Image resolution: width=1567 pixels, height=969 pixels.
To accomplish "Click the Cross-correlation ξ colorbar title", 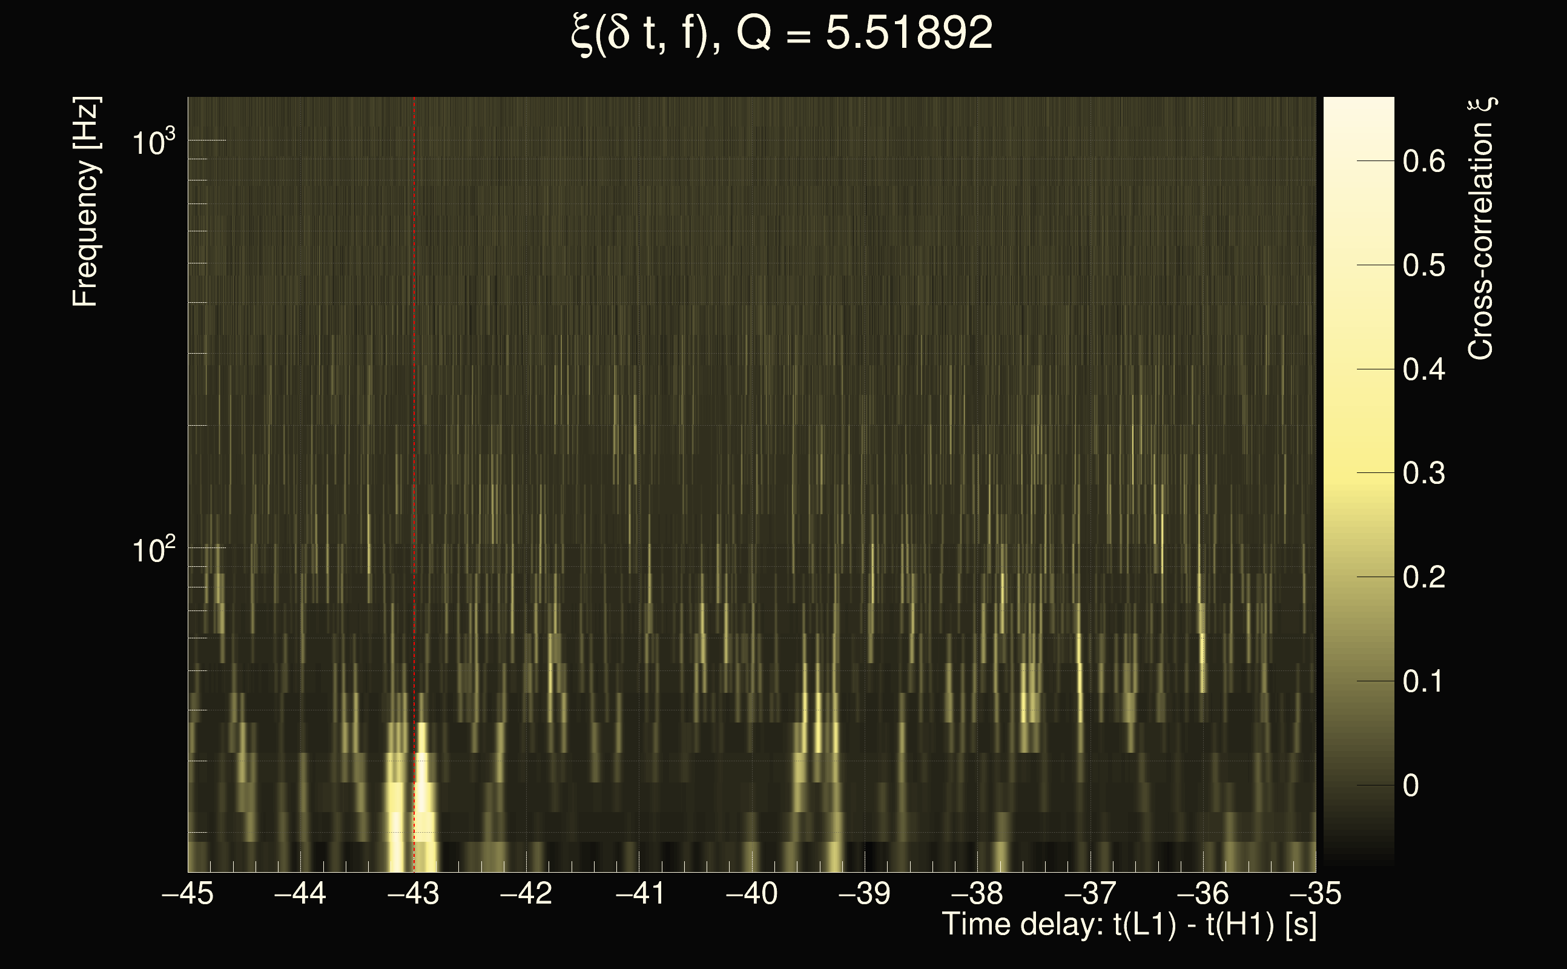I will coord(1481,228).
